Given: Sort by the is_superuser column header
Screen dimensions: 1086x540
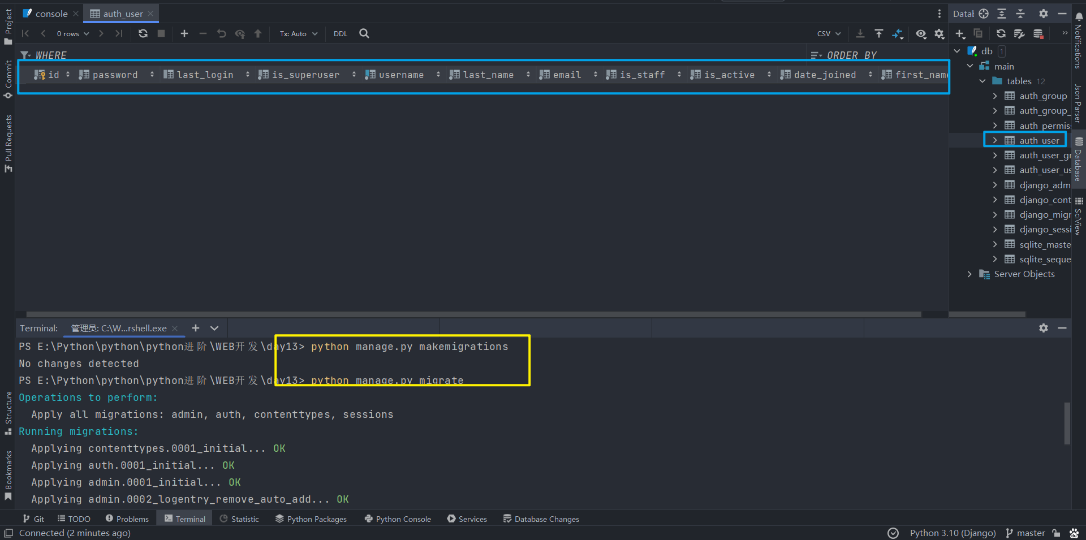Looking at the screenshot, I should pos(305,75).
